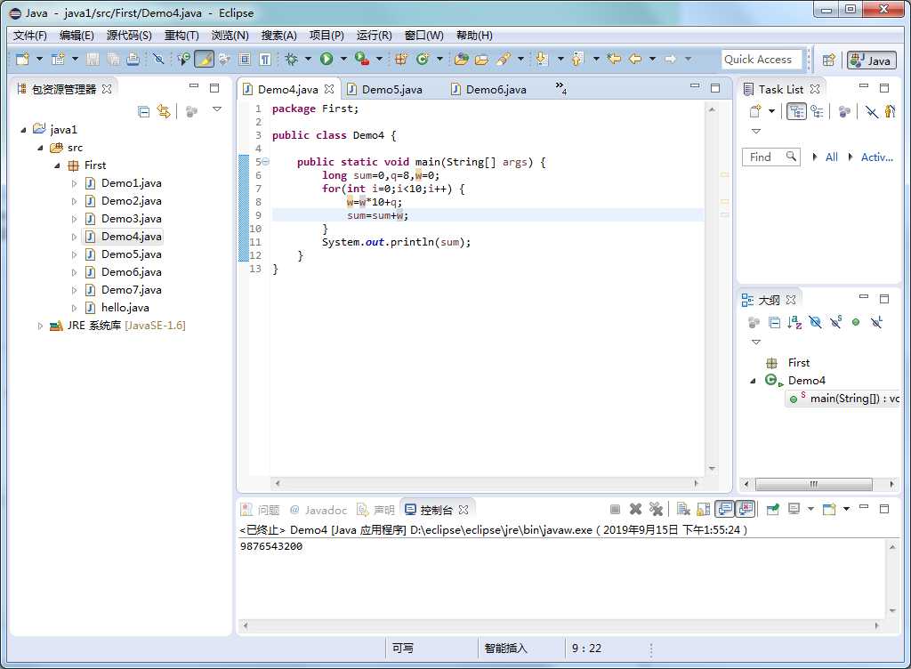Viewport: 911px width, 669px height.
Task: Collapse the Demo4 class in Outline
Action: point(753,381)
